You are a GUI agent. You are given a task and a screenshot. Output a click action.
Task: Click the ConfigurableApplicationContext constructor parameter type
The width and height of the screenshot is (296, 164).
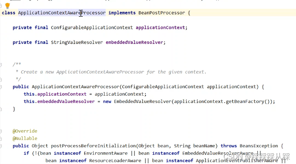click(163, 87)
